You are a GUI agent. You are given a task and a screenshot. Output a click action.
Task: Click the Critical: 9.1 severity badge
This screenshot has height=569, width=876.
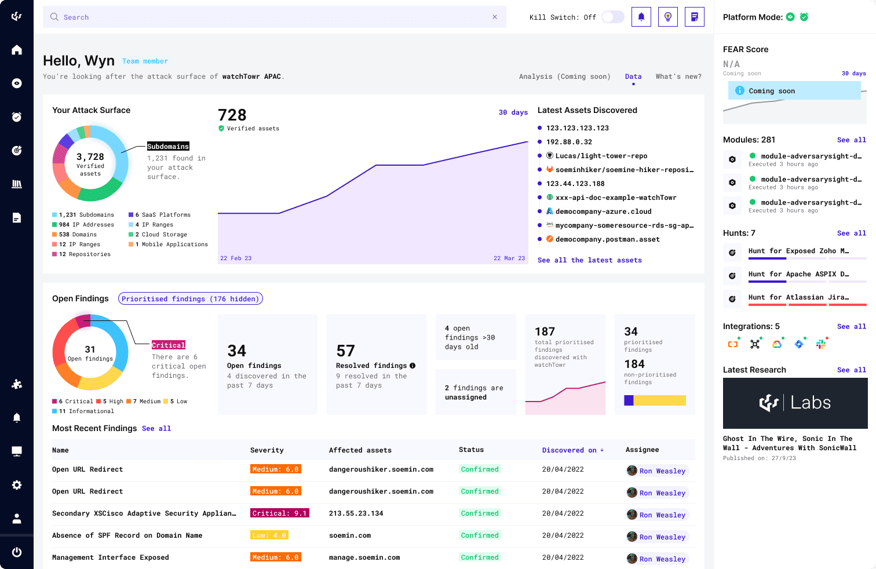(280, 513)
